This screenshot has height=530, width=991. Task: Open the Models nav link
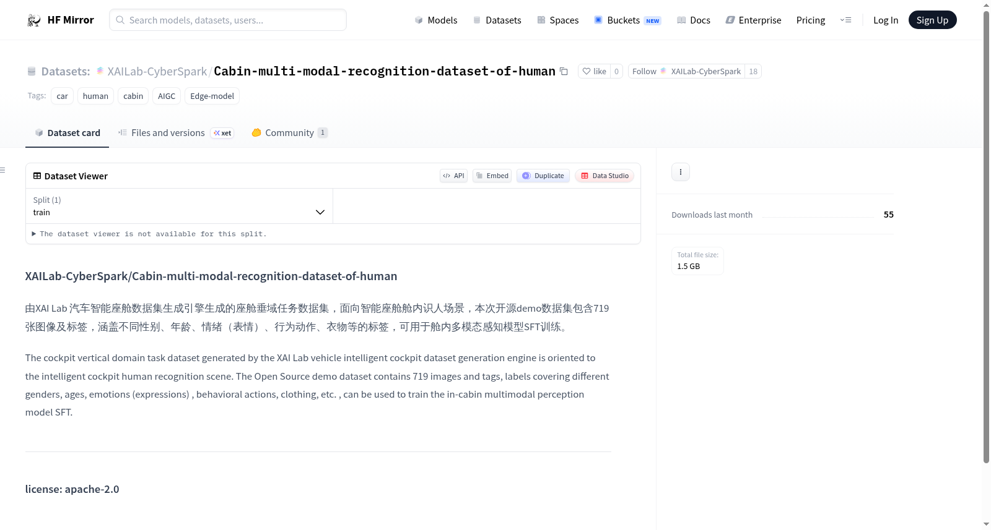436,20
